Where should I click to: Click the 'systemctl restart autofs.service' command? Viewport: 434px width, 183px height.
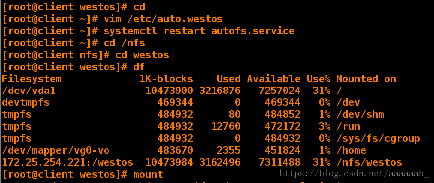[199, 31]
